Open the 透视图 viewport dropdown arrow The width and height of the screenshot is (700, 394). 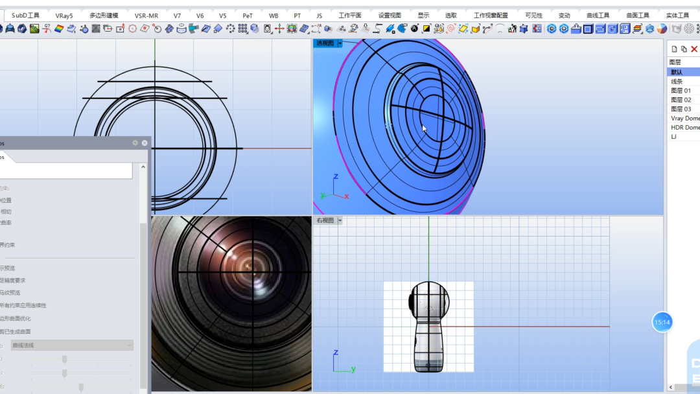[340, 43]
